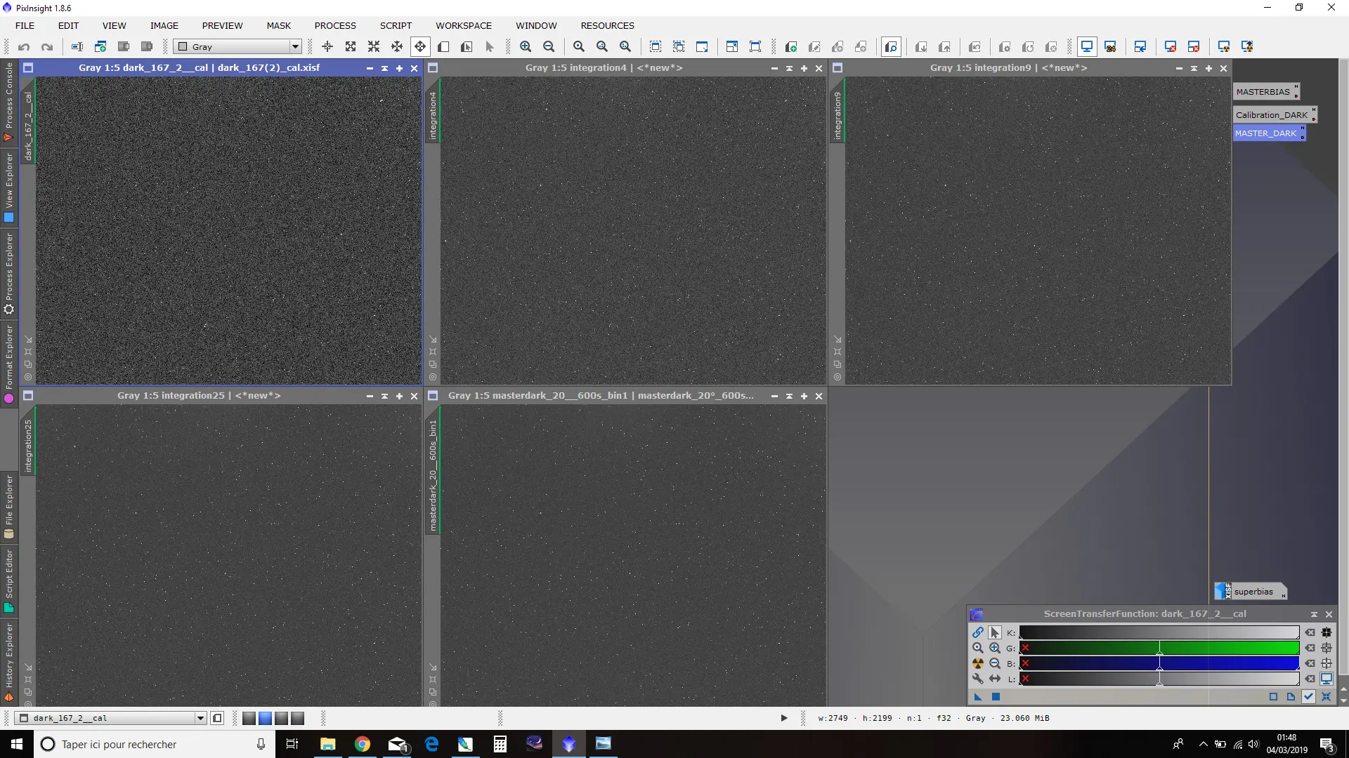Open the PROCESS menu
Screen dimensions: 1349x758
coord(335,25)
